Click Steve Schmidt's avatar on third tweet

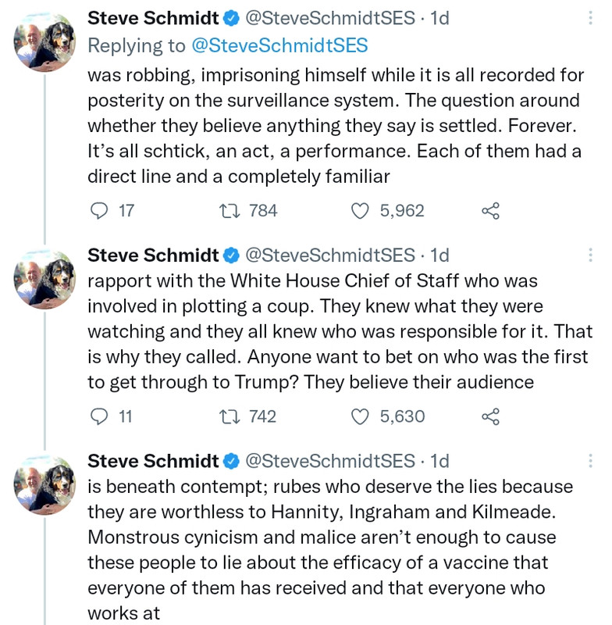tap(44, 484)
